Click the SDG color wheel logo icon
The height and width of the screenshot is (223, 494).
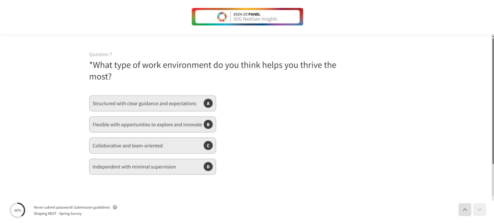point(222,17)
